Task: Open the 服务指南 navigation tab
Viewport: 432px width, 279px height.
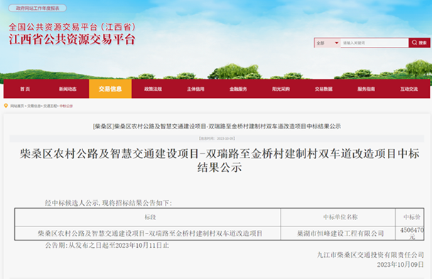Action: coord(366,89)
